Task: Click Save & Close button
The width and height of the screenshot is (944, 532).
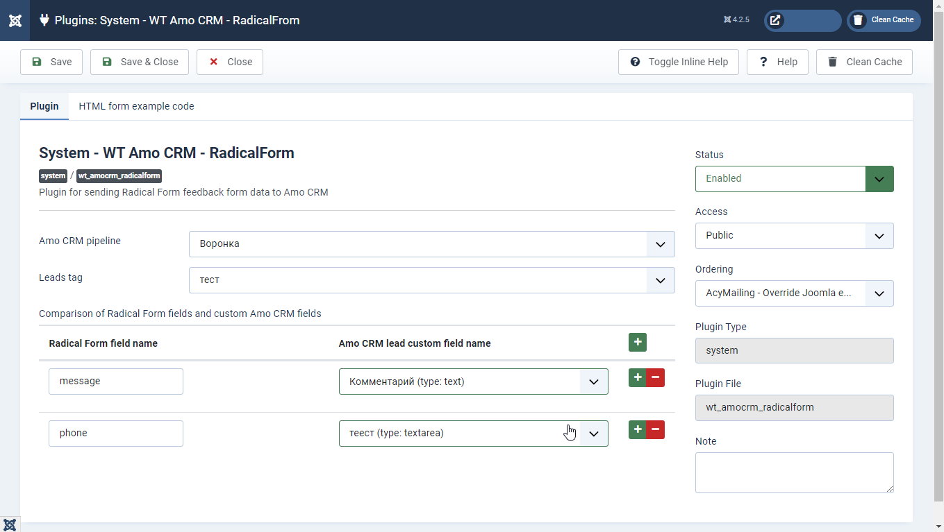Action: (x=140, y=62)
